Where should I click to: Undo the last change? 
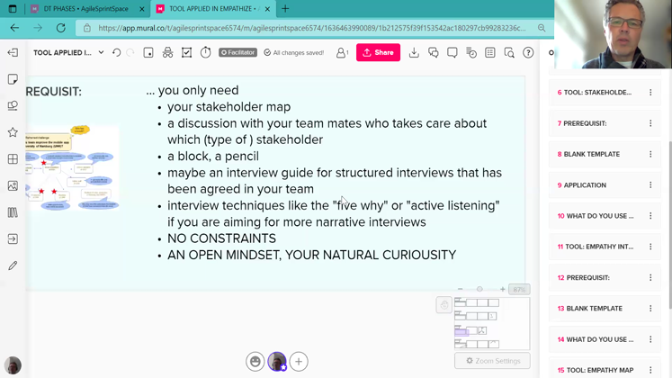point(117,52)
